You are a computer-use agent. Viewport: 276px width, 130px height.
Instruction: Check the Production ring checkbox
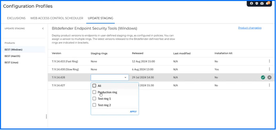pyautogui.click(x=94, y=92)
